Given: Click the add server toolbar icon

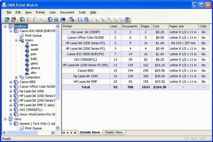Looking at the screenshot, I should (7, 20).
